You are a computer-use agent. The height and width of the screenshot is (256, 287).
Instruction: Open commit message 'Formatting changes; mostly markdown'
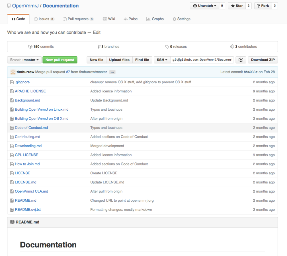[121, 210]
